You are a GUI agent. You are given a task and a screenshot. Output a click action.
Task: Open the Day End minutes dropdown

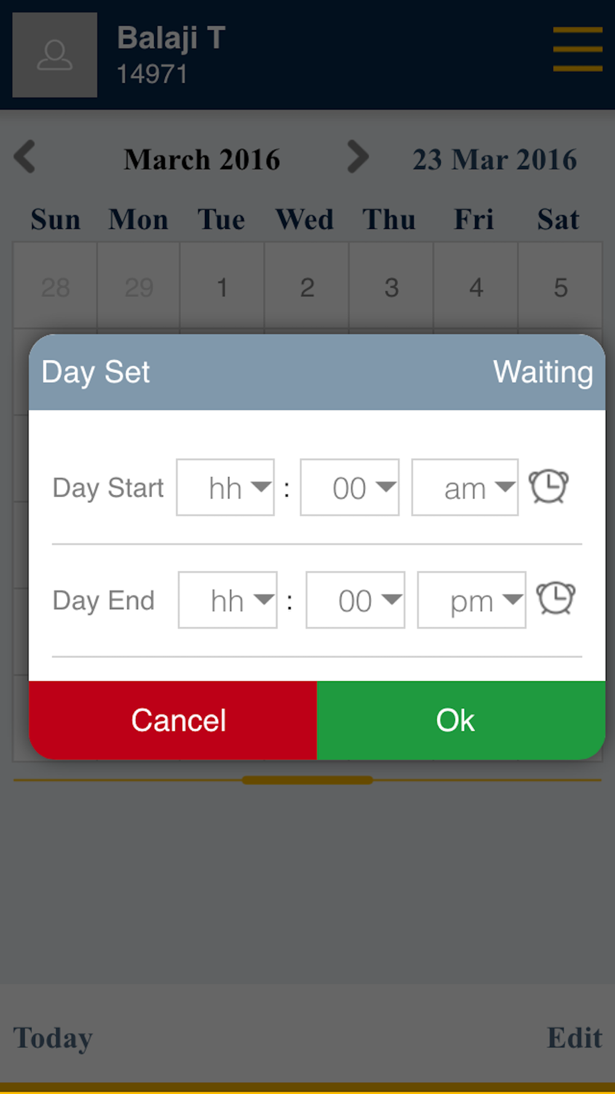click(355, 600)
